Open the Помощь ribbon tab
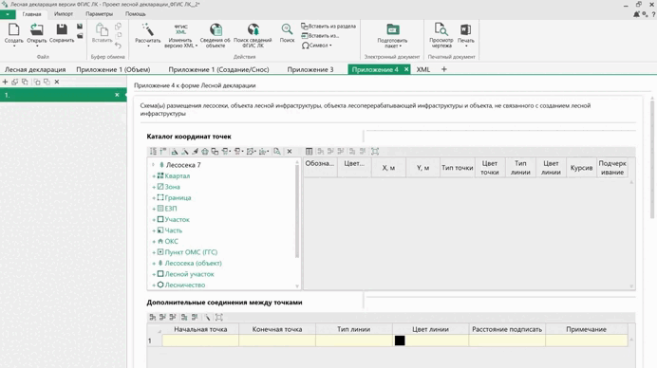The height and width of the screenshot is (368, 657). (136, 14)
